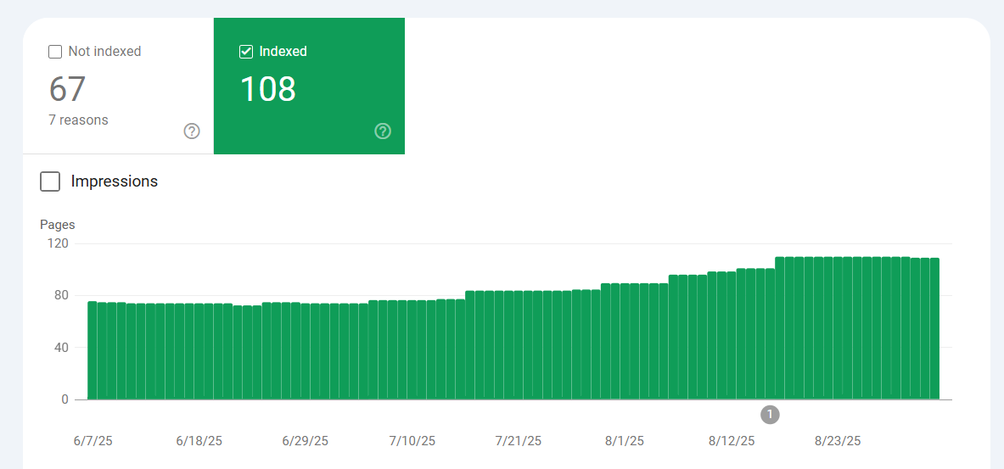Click the 120 y-axis label
Screen dimensions: 1004x469
[x=58, y=243]
